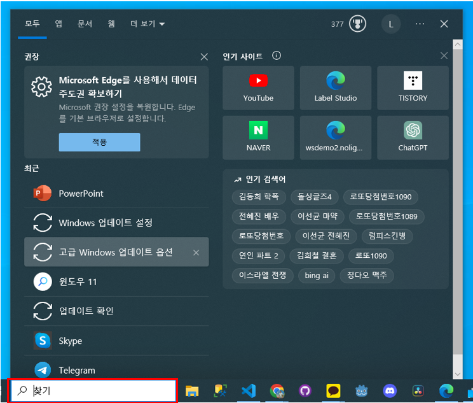
Task: Search trending term 김희철 결혼
Action: (x=317, y=256)
